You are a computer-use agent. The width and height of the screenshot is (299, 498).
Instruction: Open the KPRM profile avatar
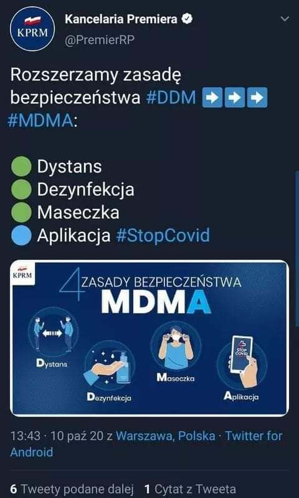[32, 29]
